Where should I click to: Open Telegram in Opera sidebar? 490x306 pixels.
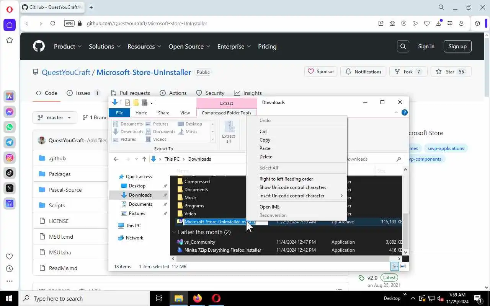(x=10, y=142)
